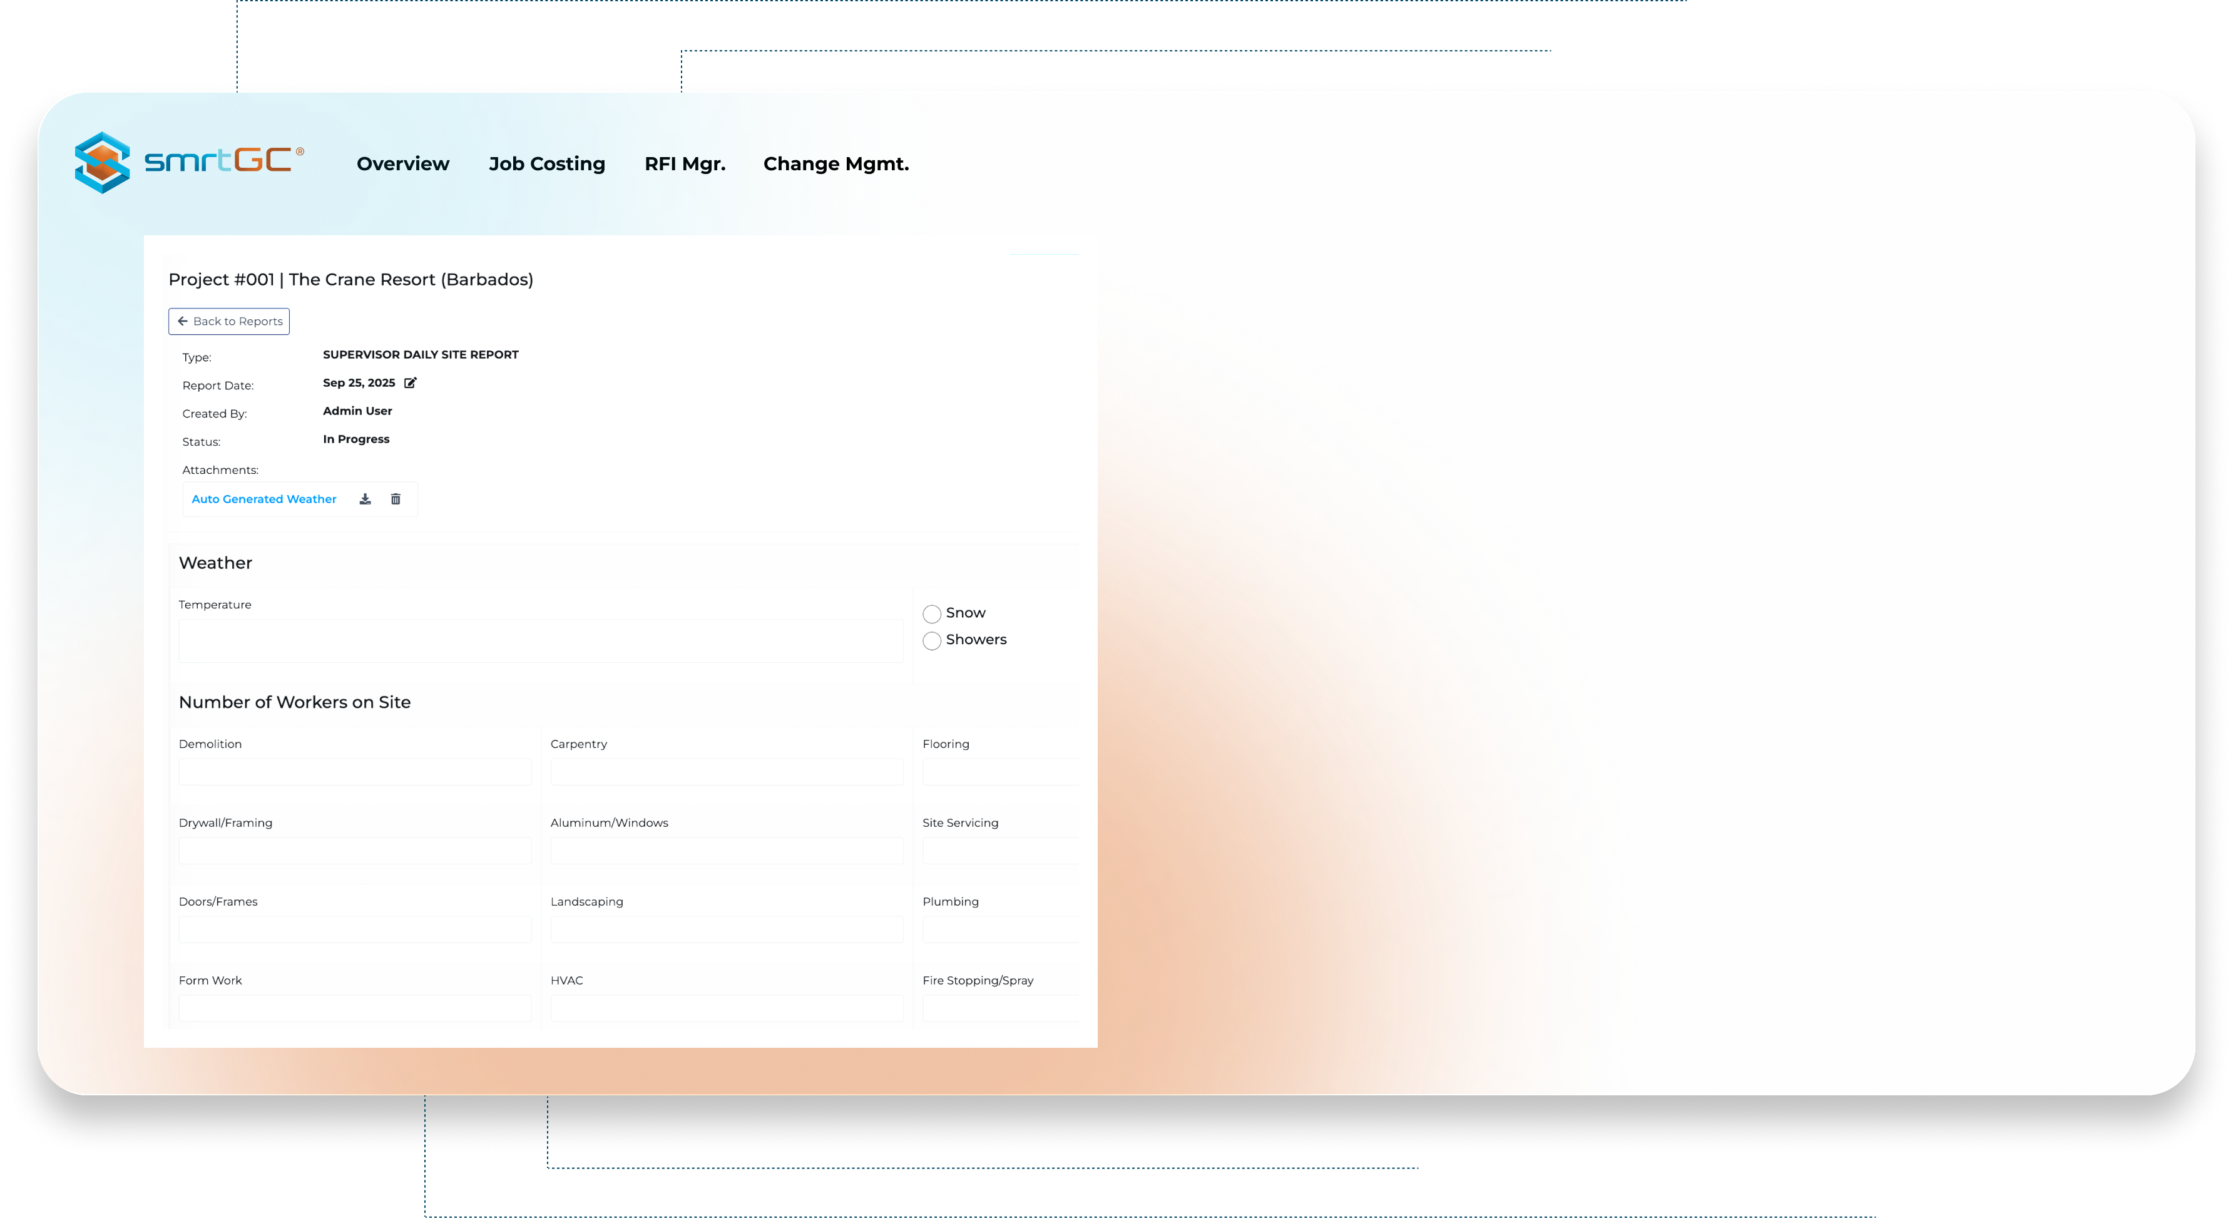Navigate to Change Mgmt.
Screen dimensions: 2233x1218
coord(835,163)
